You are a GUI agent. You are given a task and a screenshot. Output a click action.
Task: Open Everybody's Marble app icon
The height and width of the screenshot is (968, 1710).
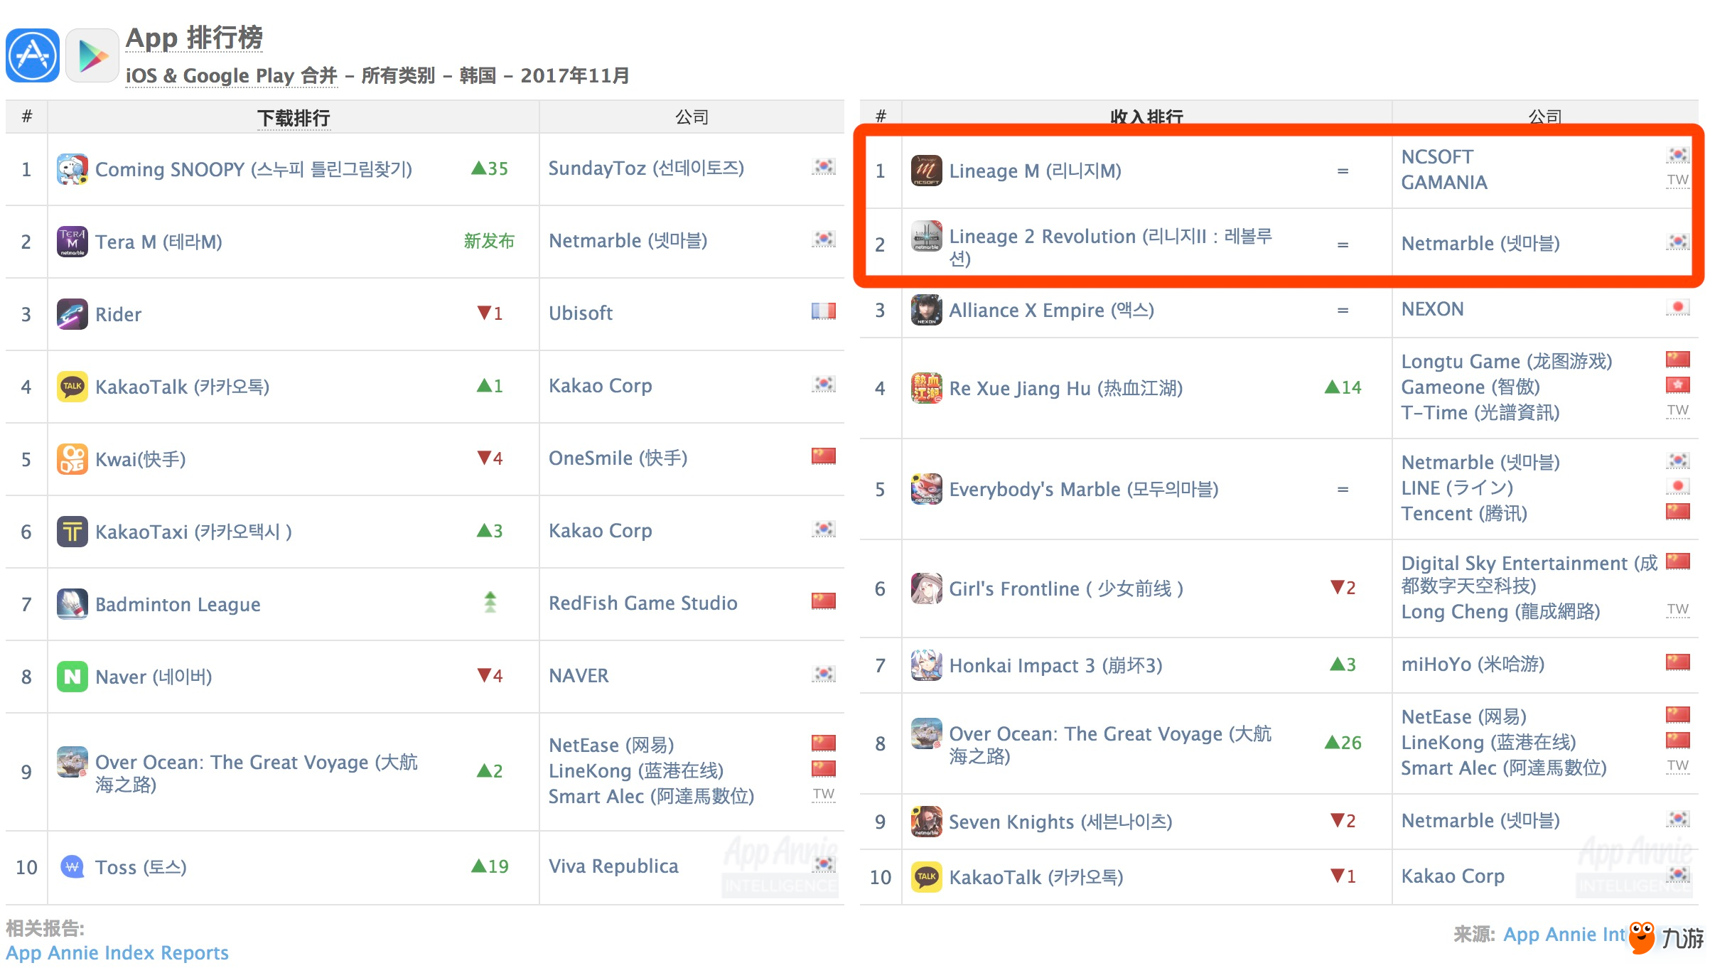click(927, 489)
